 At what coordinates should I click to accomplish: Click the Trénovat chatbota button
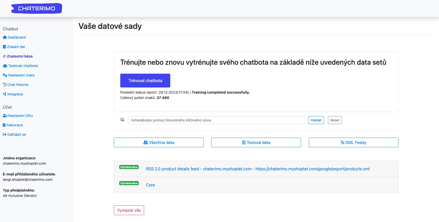145,81
